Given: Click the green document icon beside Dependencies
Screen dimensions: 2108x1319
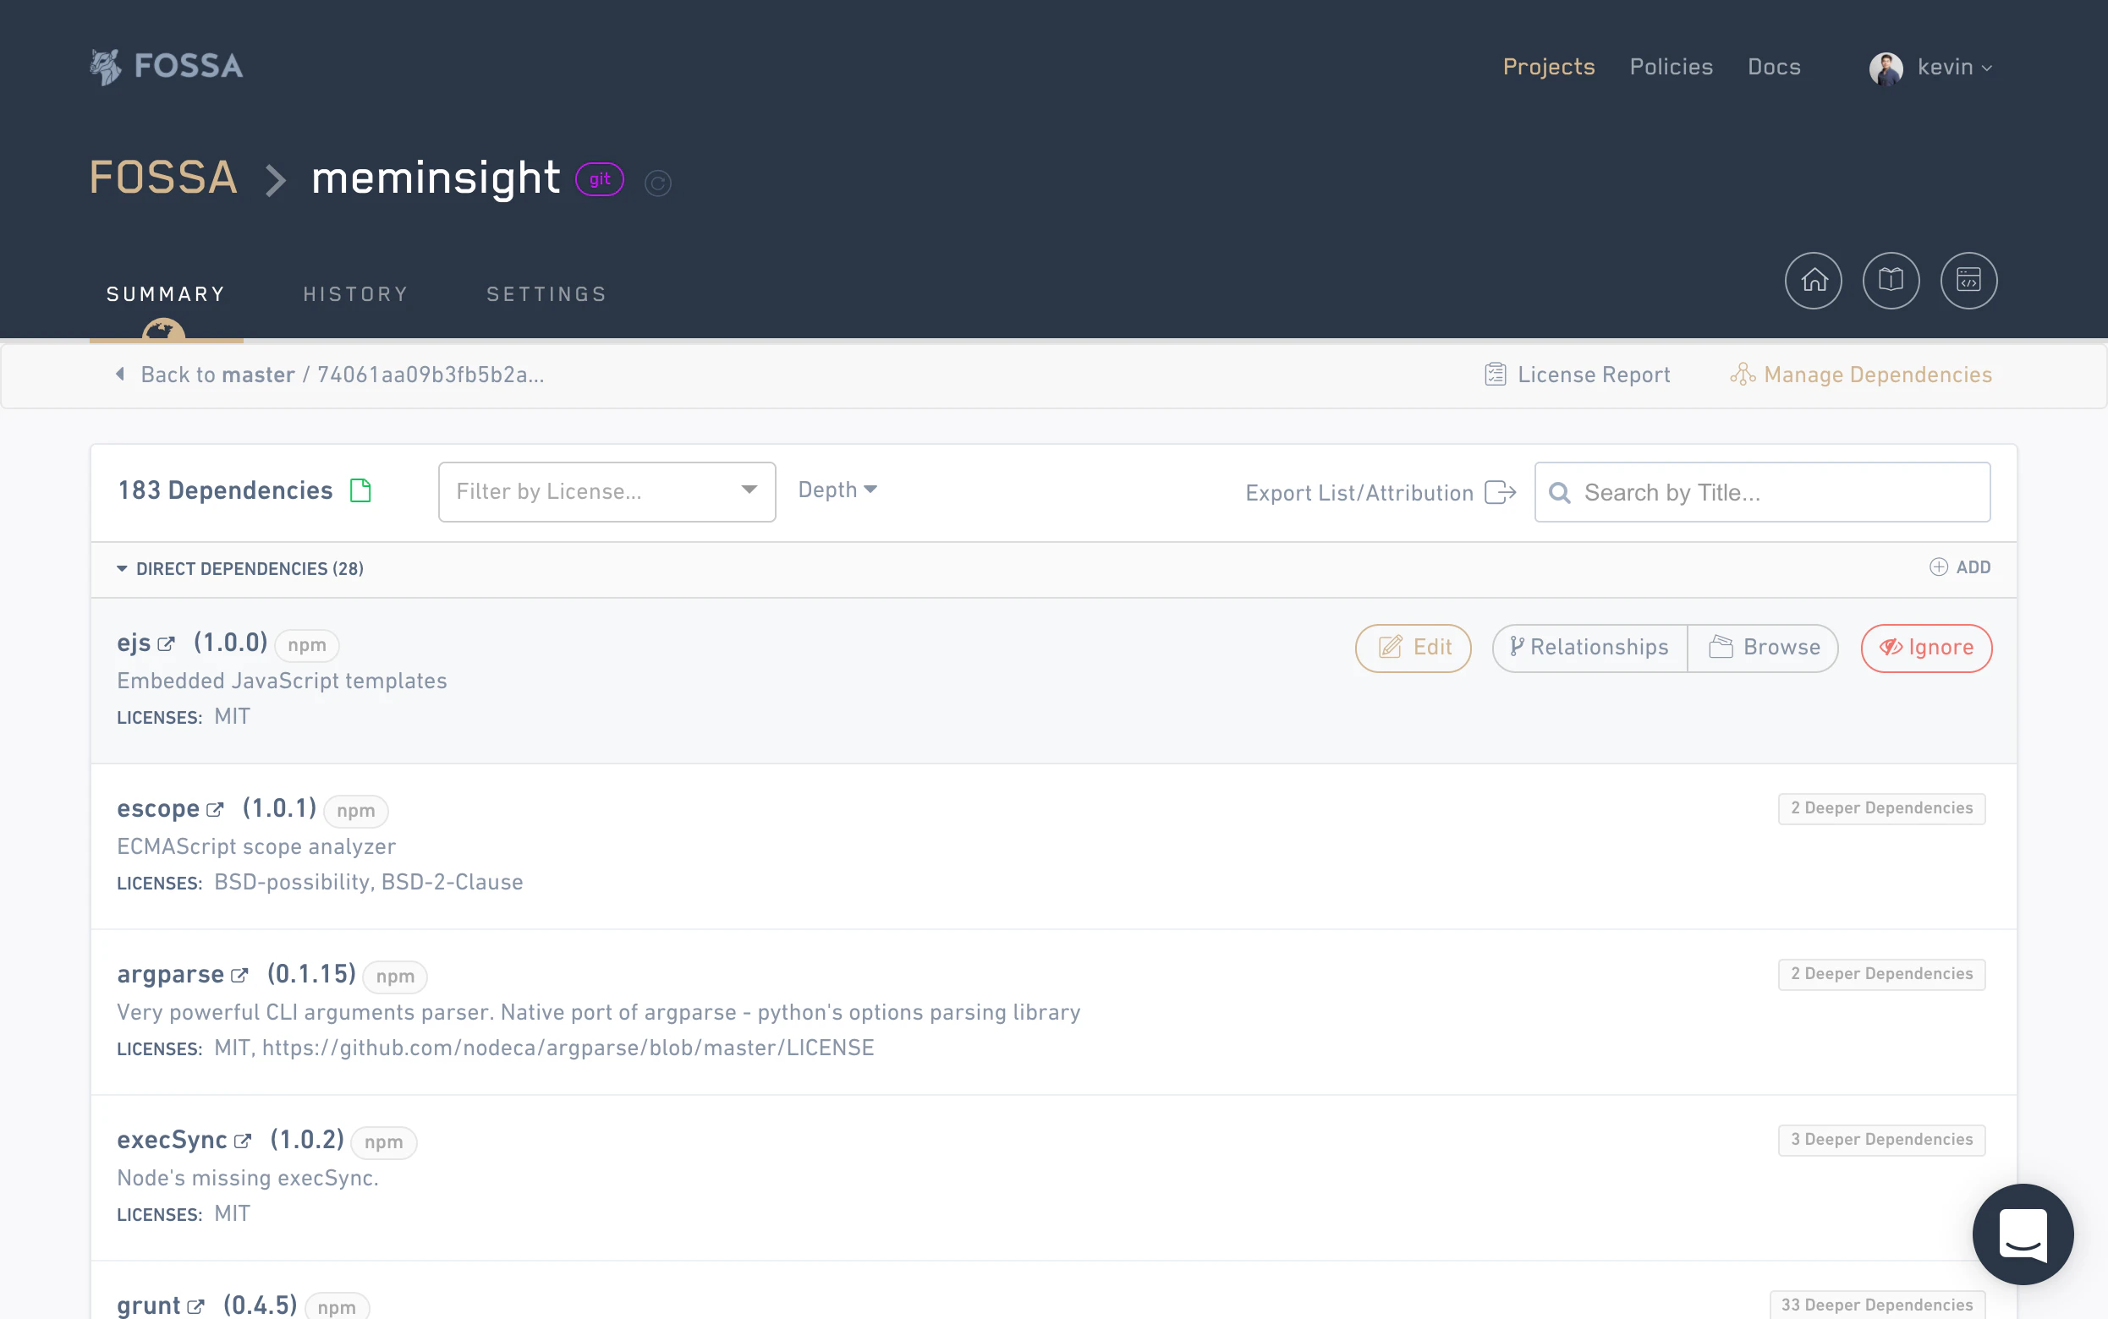Looking at the screenshot, I should 360,491.
